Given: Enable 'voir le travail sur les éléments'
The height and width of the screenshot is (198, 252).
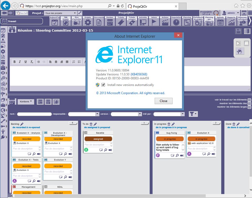Looking at the screenshot, I should coord(249,100).
